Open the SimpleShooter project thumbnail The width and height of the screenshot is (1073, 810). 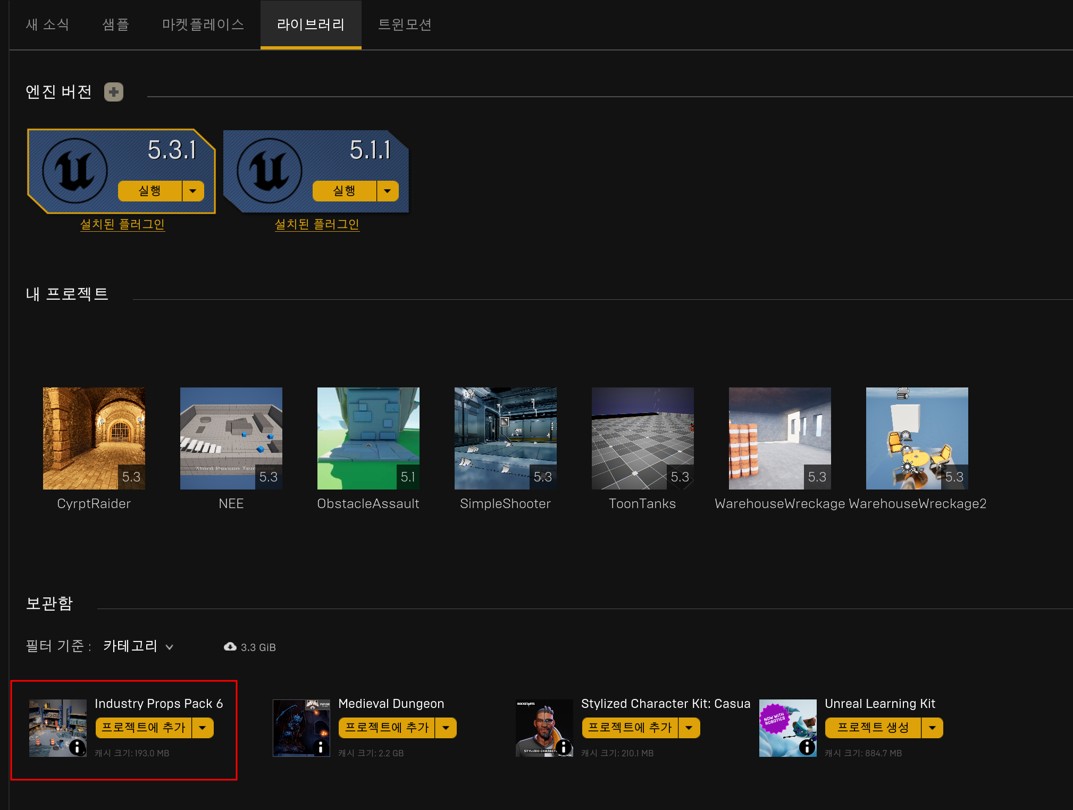(505, 438)
